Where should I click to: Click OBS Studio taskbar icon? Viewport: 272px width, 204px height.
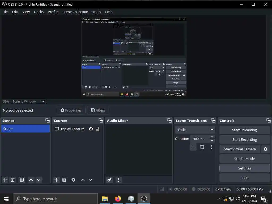144,199
